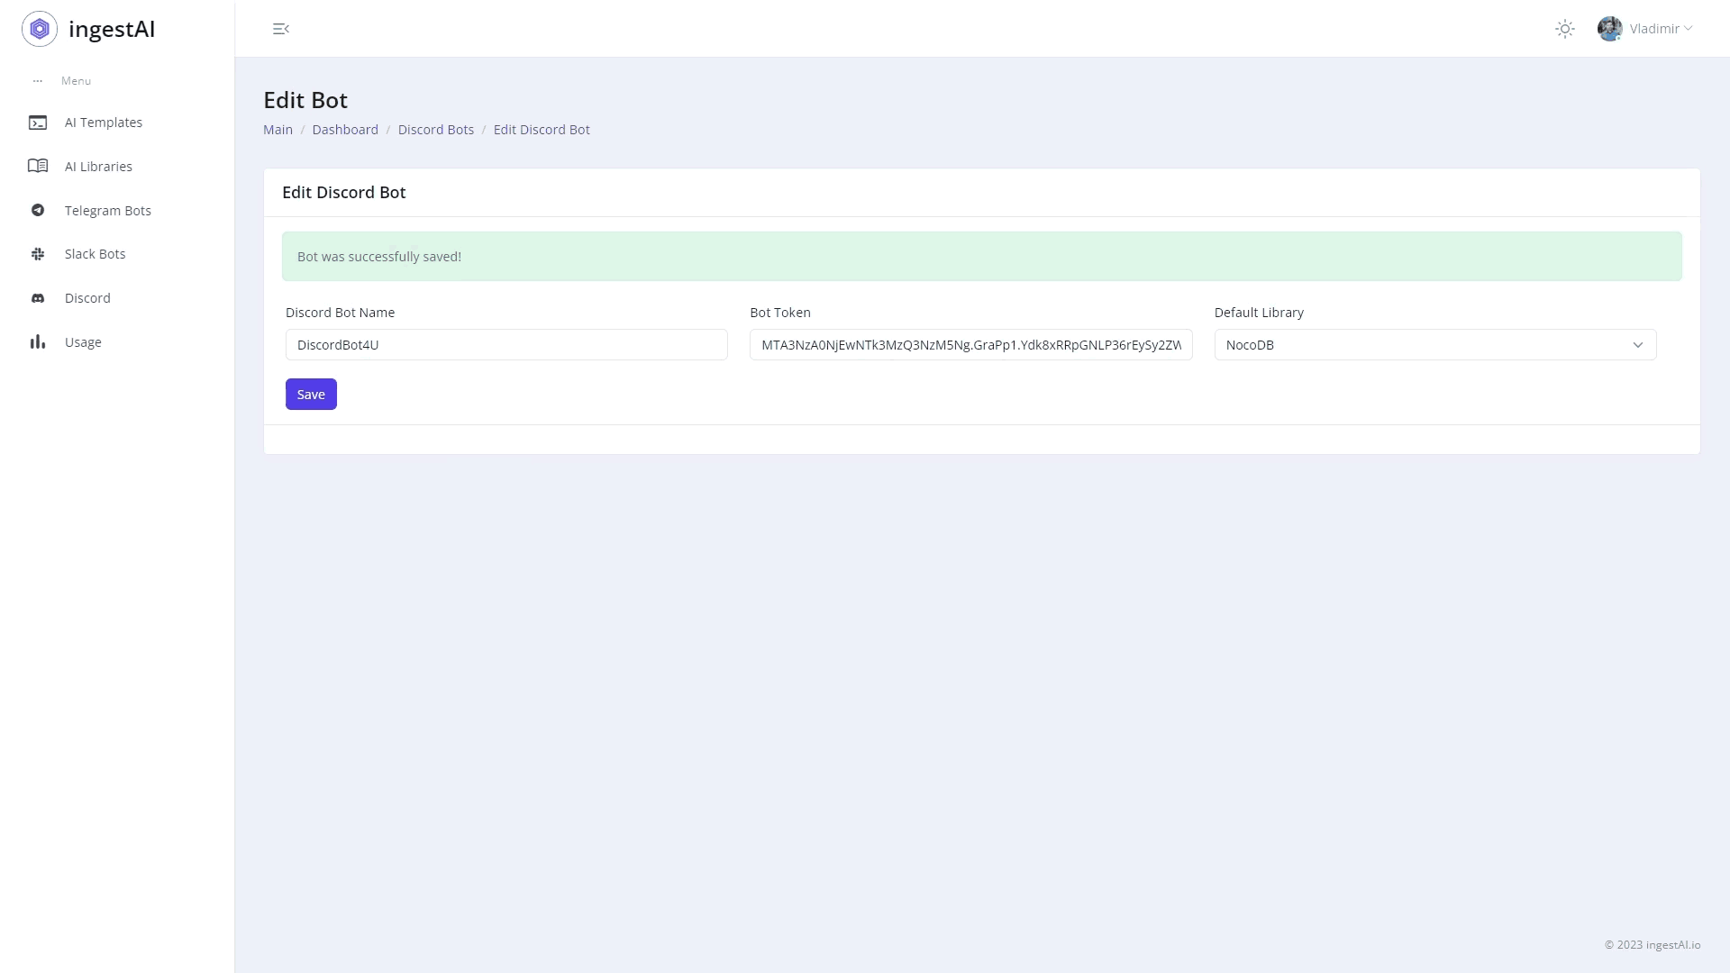This screenshot has width=1730, height=973.
Task: Click the Save button
Action: click(311, 395)
